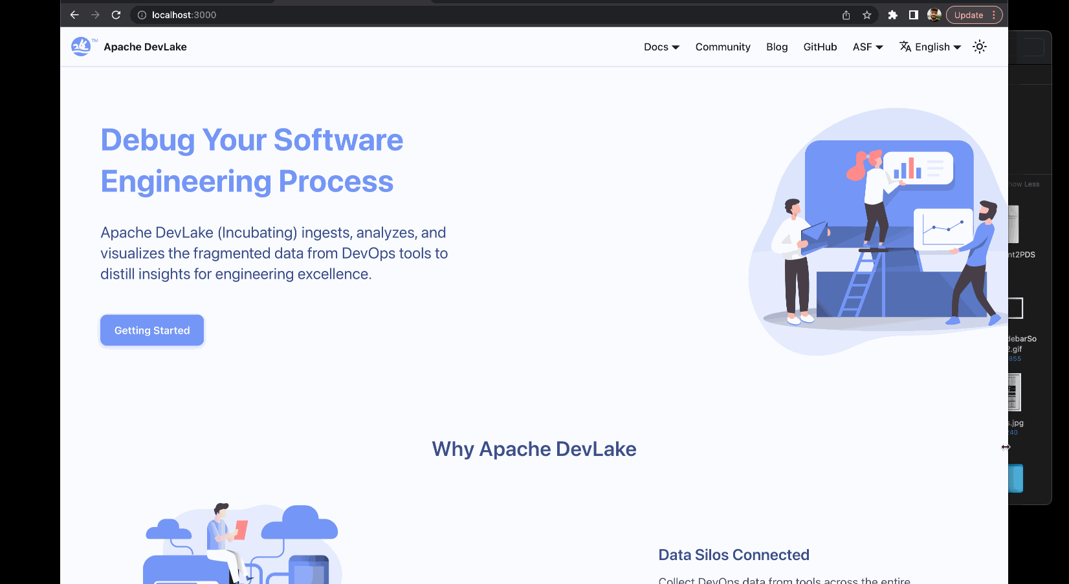Click the Getting Started button
1069x584 pixels.
point(152,330)
